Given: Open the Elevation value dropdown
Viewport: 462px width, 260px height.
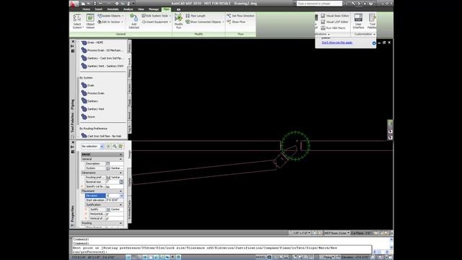Looking at the screenshot, I should coord(121,196).
